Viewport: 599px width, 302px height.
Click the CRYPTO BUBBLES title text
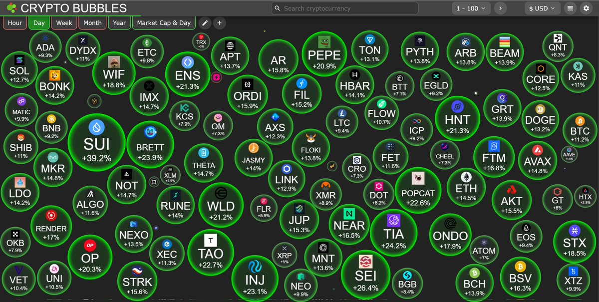pyautogui.click(x=74, y=8)
